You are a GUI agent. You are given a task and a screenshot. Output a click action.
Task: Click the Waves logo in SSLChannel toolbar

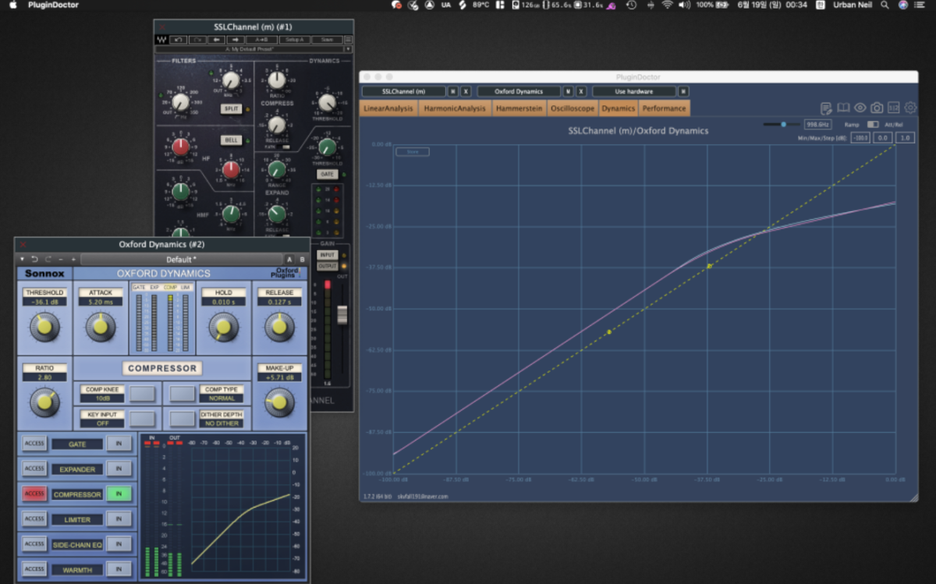coord(161,40)
